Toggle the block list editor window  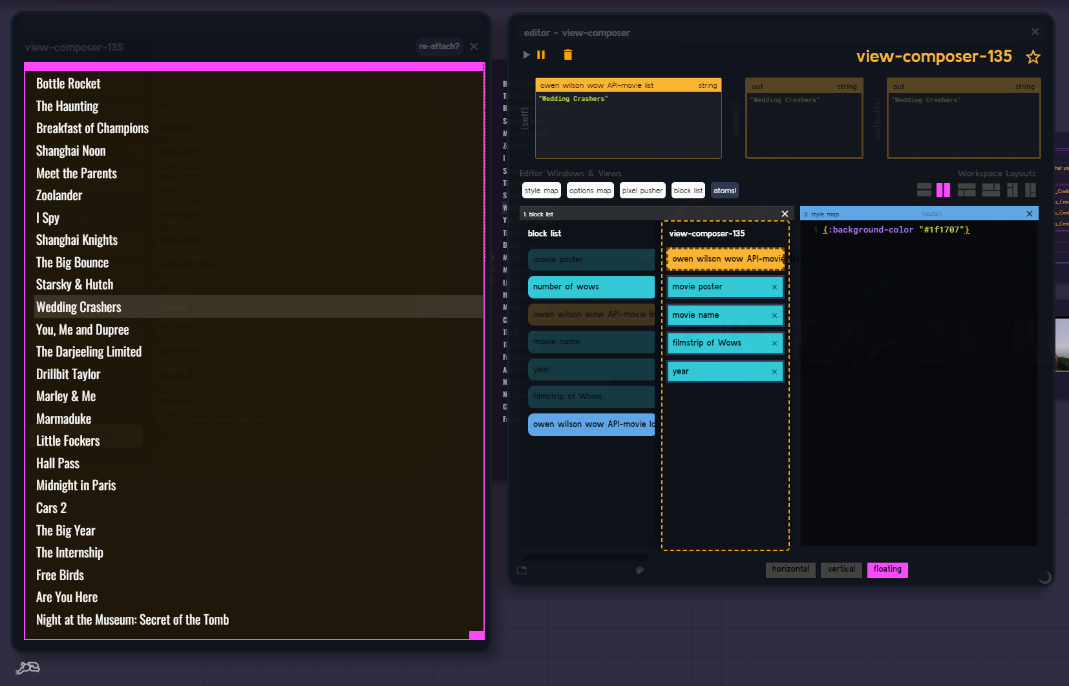point(688,191)
